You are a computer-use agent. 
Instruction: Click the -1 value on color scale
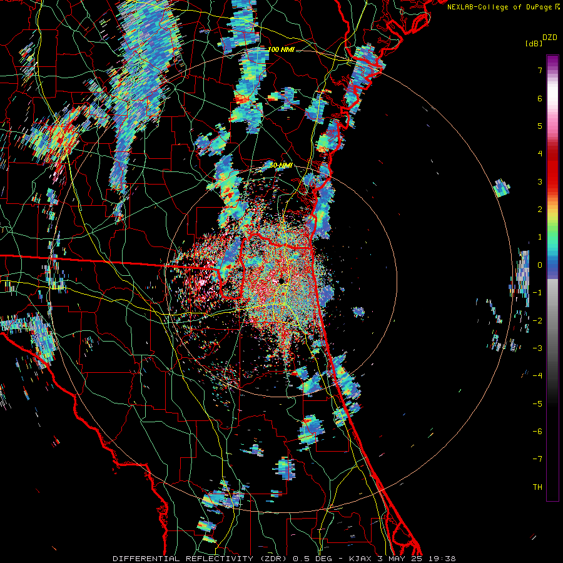(537, 293)
